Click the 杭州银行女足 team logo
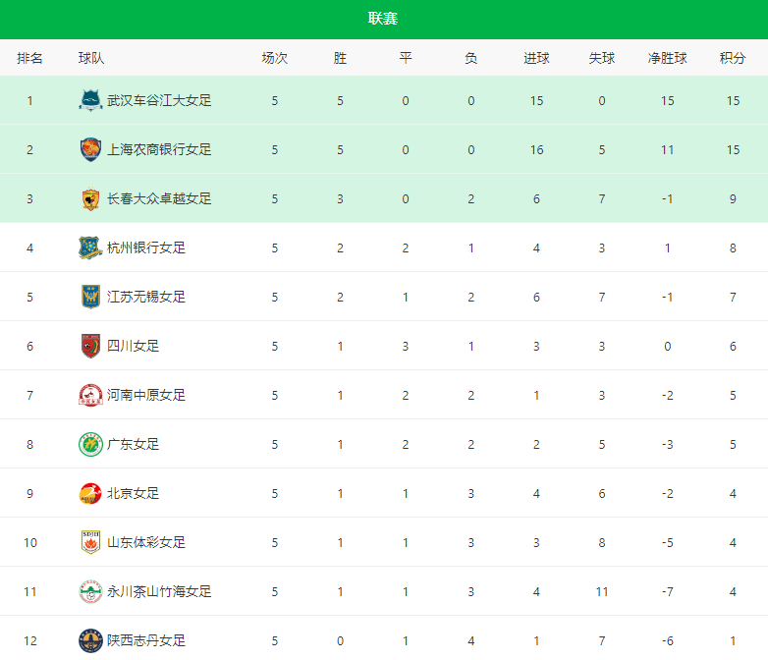The image size is (768, 660). point(90,247)
